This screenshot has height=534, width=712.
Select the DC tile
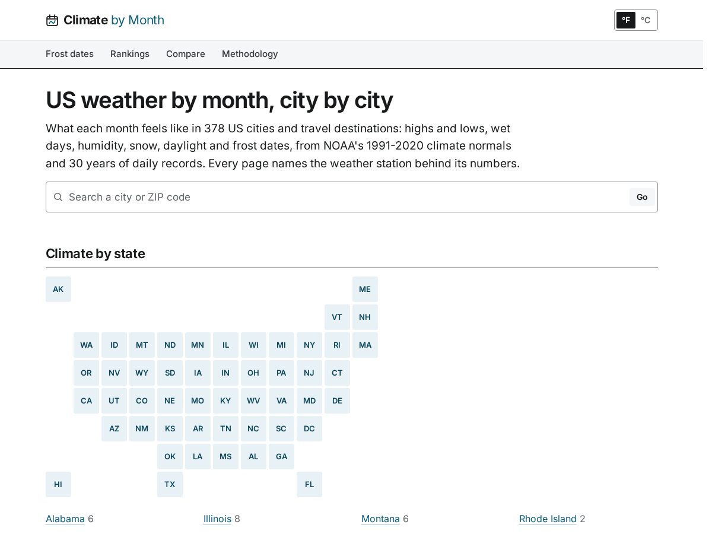point(309,429)
